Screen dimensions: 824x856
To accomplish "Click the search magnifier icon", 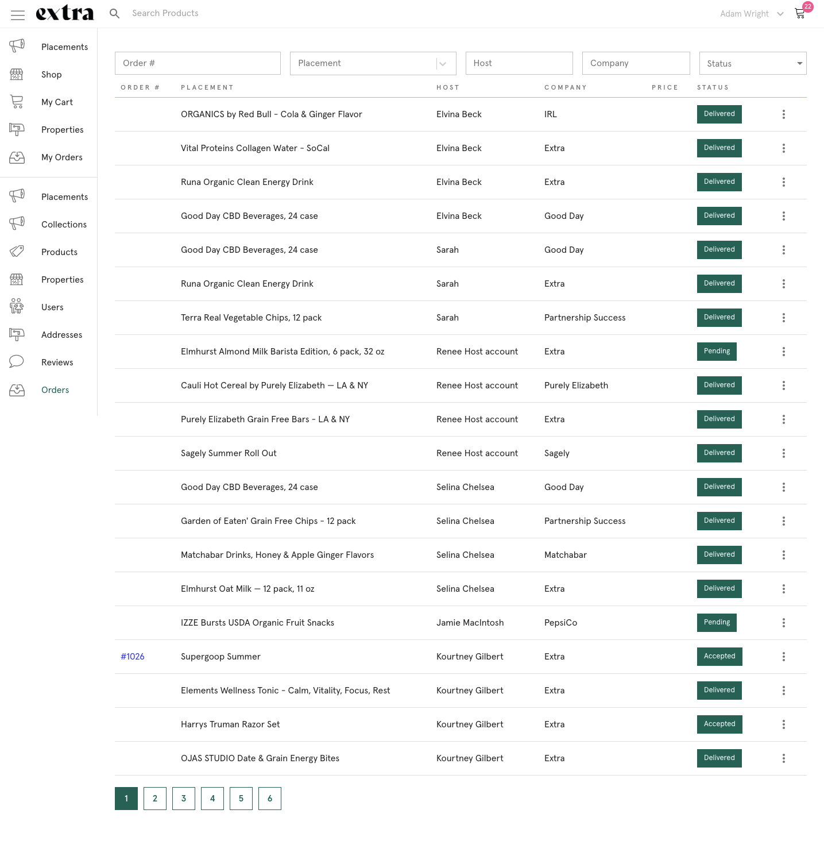I will (x=115, y=13).
